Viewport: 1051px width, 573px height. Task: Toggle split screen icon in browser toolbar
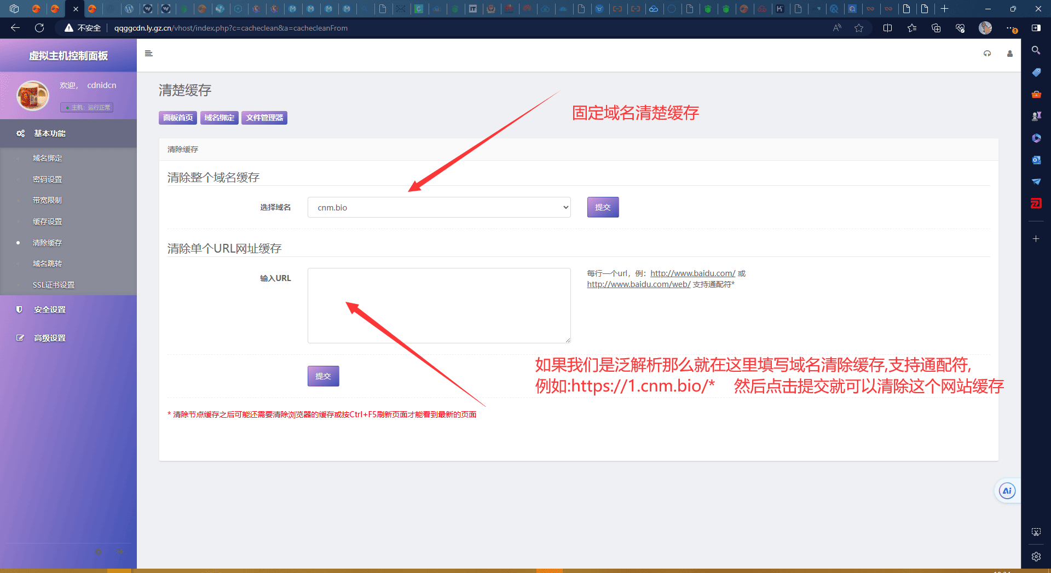coord(888,28)
